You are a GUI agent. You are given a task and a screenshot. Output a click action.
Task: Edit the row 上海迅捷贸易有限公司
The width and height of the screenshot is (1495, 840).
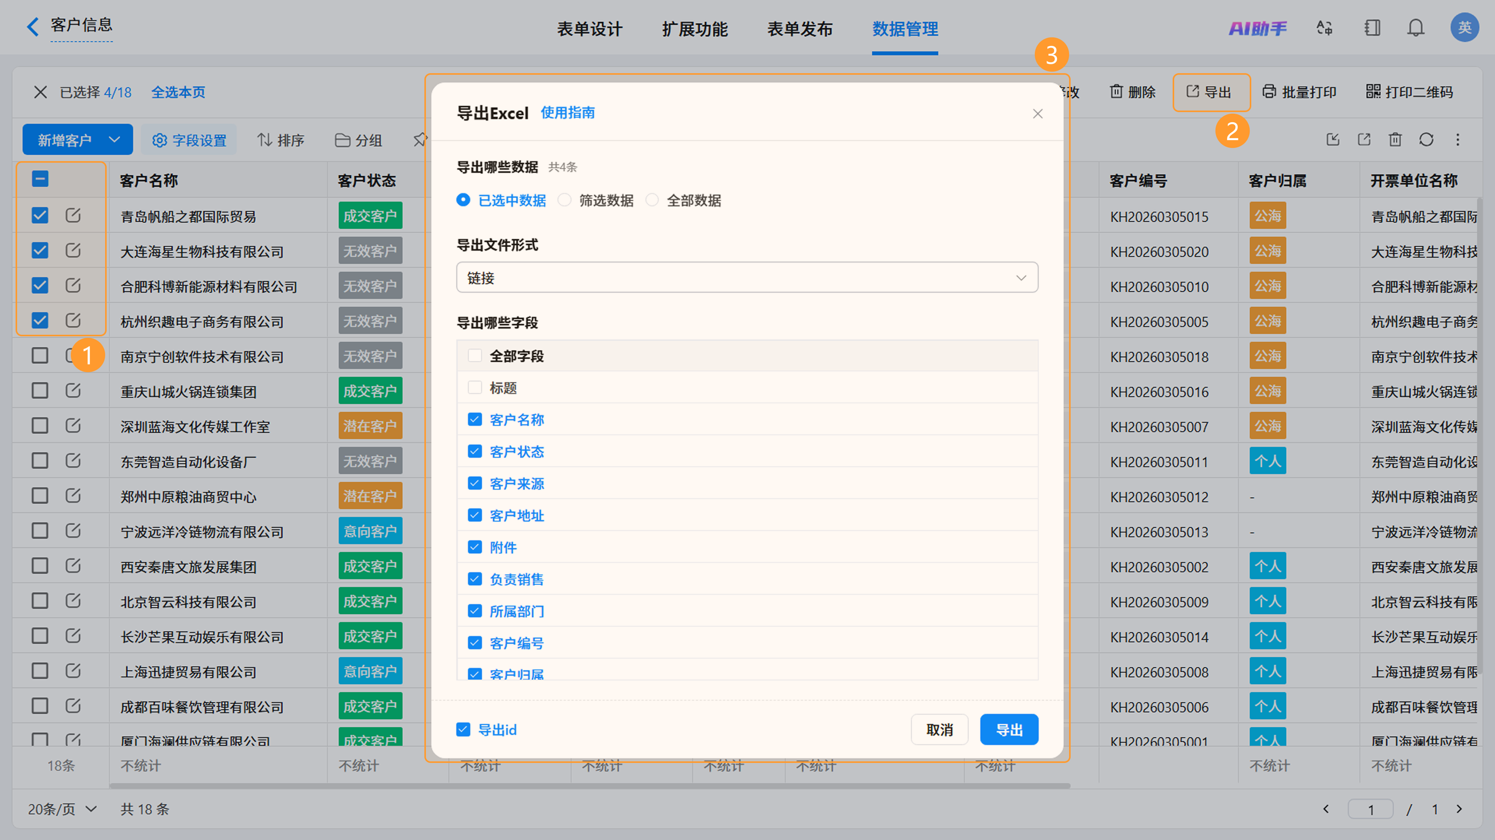pyautogui.click(x=72, y=671)
